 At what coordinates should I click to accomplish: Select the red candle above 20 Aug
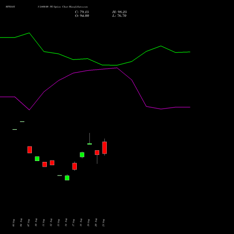97,153
